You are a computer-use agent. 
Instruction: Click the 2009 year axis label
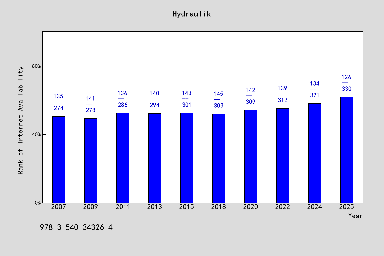tap(91, 207)
